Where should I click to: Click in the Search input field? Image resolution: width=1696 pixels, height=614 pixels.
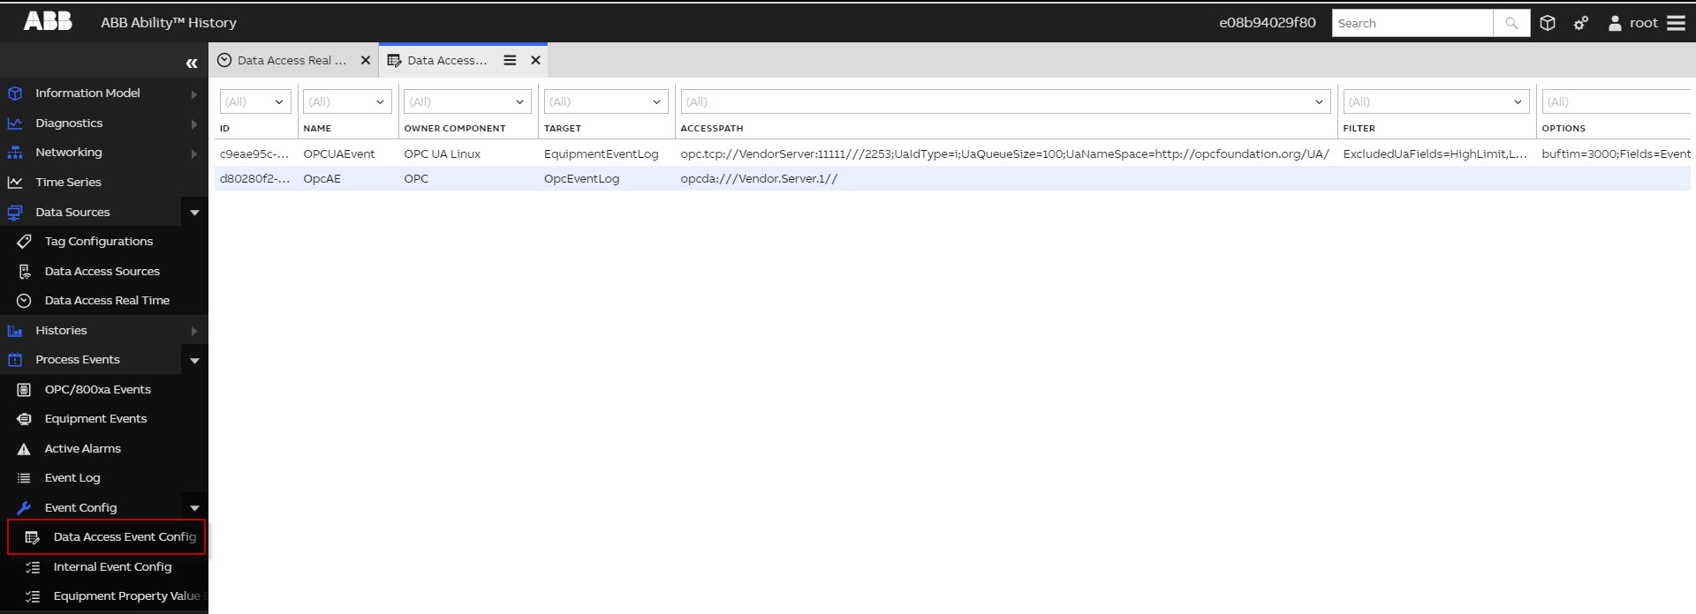[1412, 23]
